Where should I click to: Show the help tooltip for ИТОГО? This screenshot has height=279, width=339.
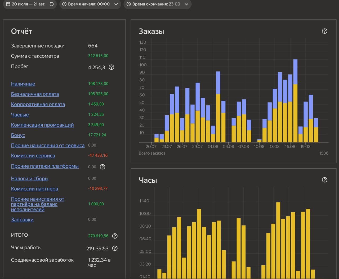(x=115, y=236)
